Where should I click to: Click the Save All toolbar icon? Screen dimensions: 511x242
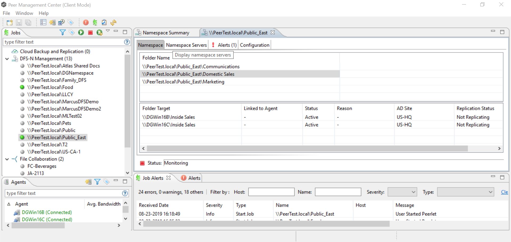point(28,23)
